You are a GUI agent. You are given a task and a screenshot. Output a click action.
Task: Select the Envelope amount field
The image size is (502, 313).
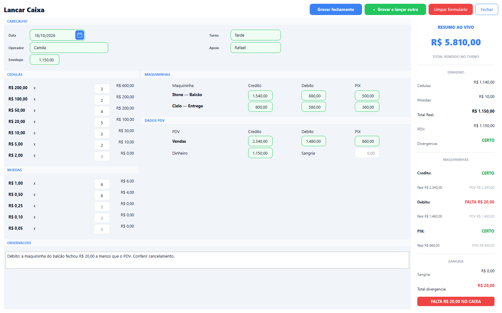[x=45, y=60]
